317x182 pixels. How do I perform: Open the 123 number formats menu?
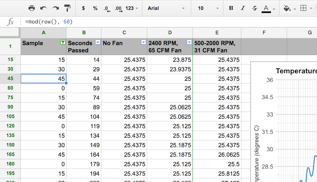132,8
